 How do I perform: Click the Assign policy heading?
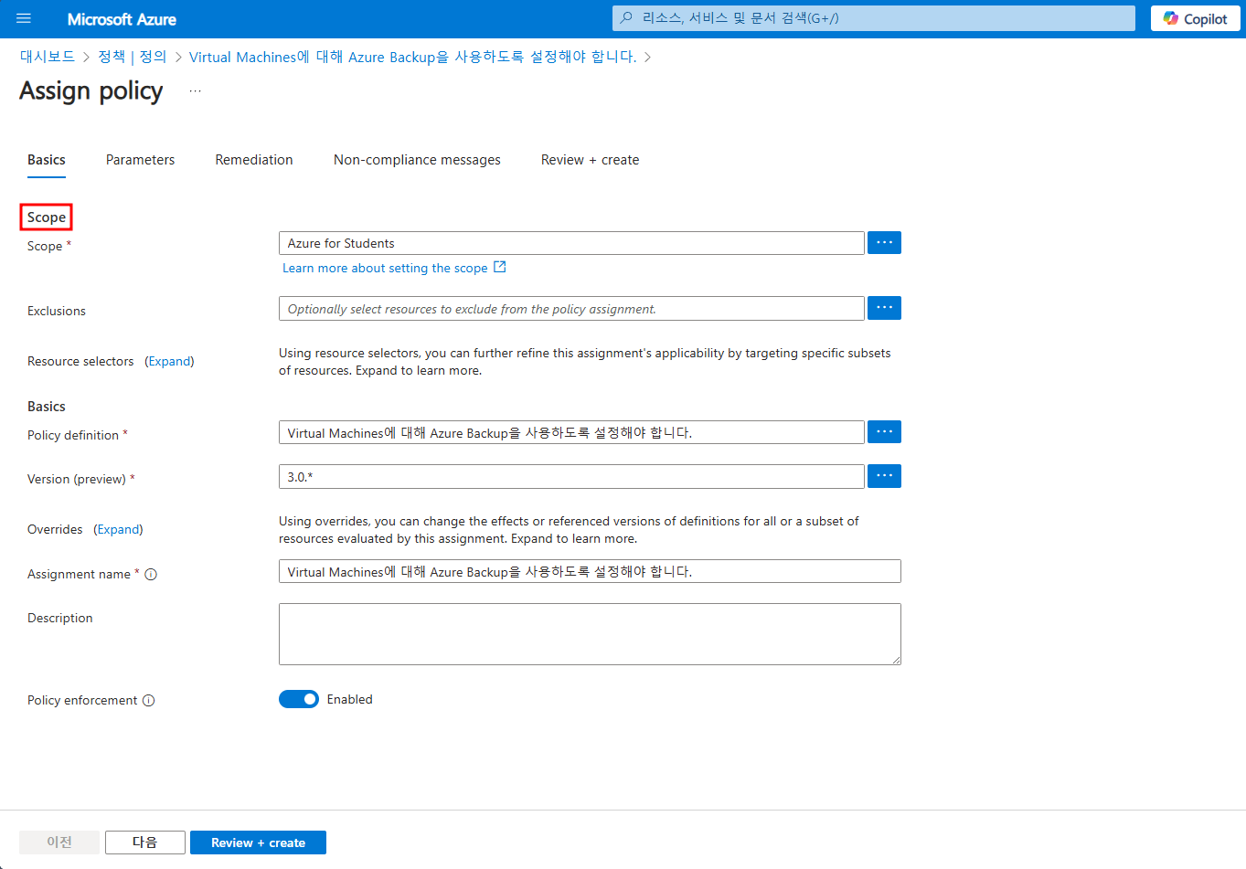point(91,91)
